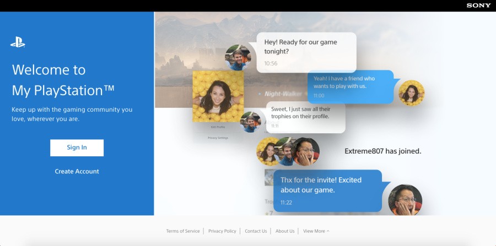Click the 'Yeah! I have a friend' message bubble
The width and height of the screenshot is (496, 246).
(x=351, y=87)
